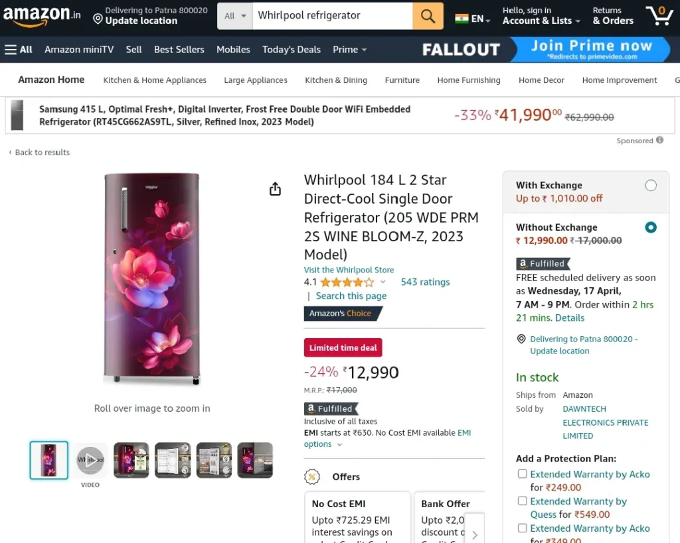Image resolution: width=680 pixels, height=543 pixels.
Task: Open the shopping cart icon
Action: (659, 16)
